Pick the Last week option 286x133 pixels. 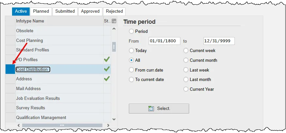pos(186,70)
